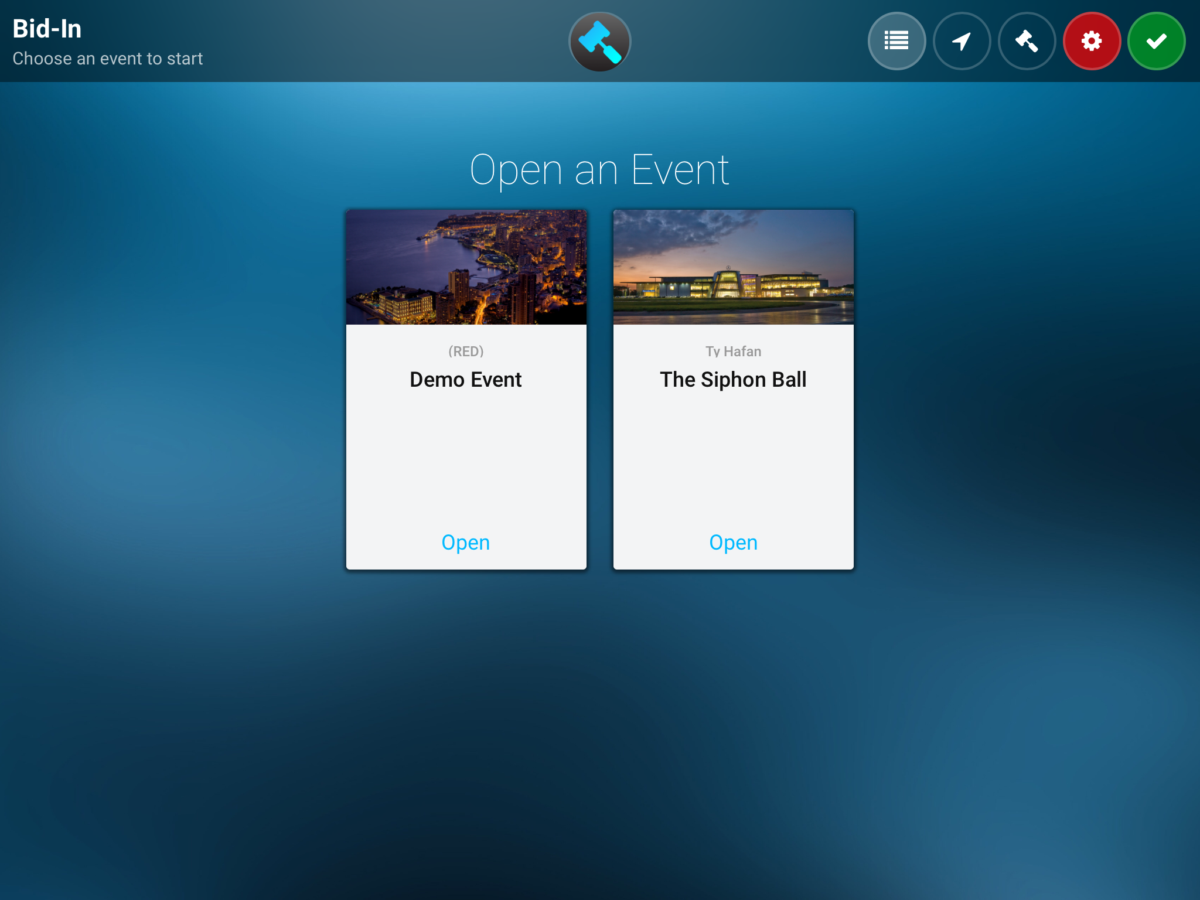1200x900 pixels.
Task: Open The Siphon Ball event
Action: click(x=734, y=543)
